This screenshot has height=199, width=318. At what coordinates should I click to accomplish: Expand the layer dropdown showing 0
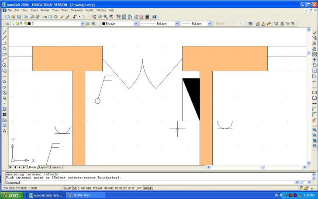point(83,24)
